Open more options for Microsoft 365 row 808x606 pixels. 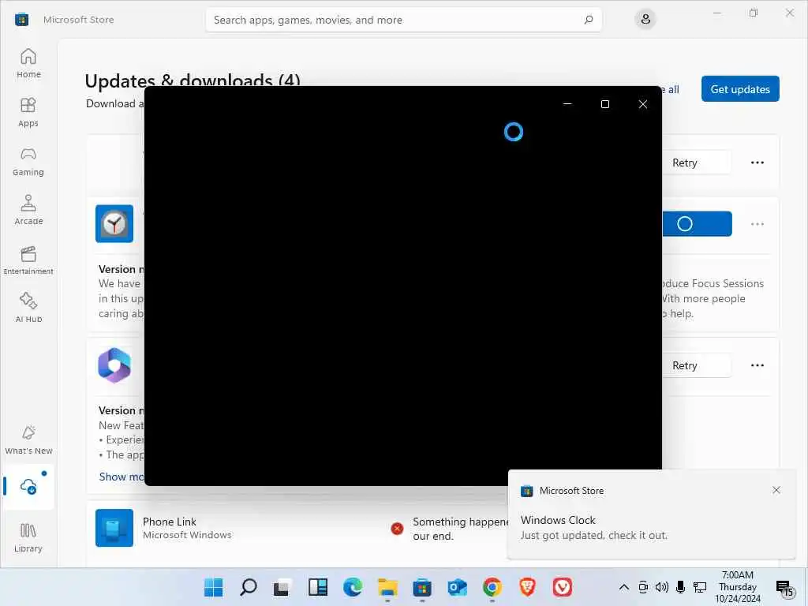757,365
